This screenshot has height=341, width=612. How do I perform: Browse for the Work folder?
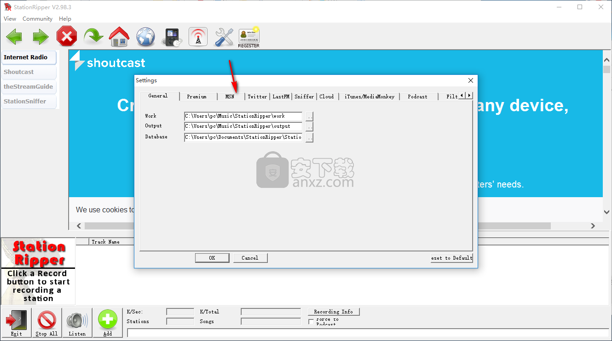309,116
